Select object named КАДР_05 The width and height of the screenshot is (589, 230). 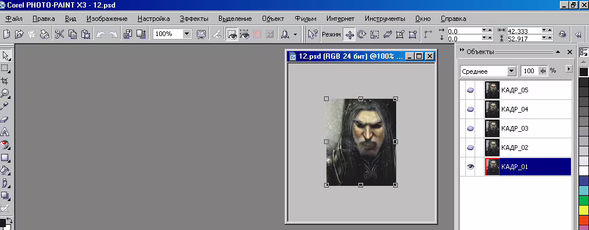[x=515, y=90]
